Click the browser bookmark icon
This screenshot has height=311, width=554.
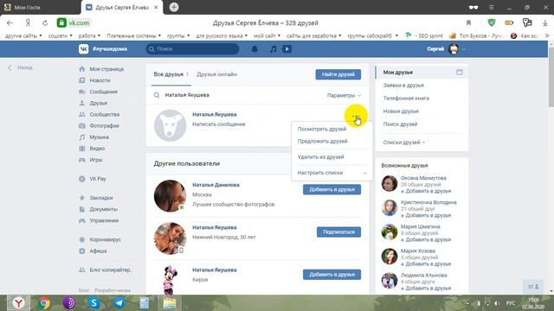468,23
